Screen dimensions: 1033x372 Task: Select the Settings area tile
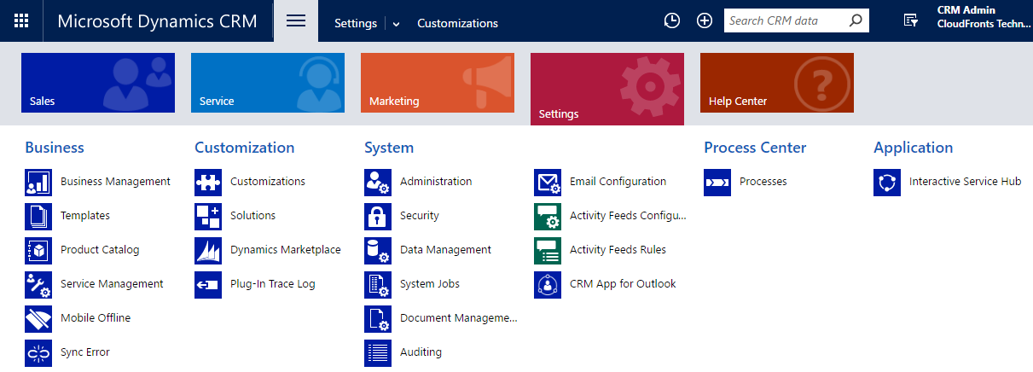click(x=607, y=89)
